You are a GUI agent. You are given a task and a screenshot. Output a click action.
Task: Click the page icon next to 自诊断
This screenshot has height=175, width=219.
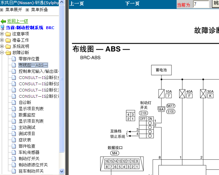pyautogui.click(x=14, y=103)
